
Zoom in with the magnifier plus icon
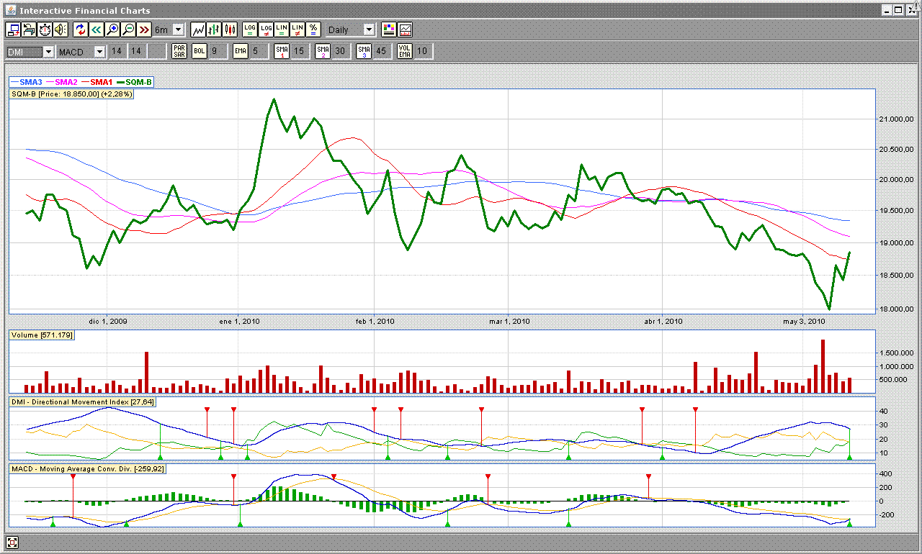click(x=112, y=29)
